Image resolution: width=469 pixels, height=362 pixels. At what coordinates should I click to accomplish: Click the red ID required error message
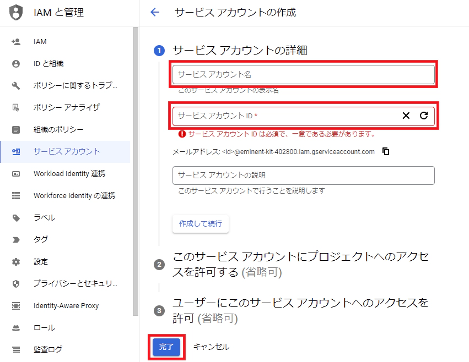coord(282,134)
